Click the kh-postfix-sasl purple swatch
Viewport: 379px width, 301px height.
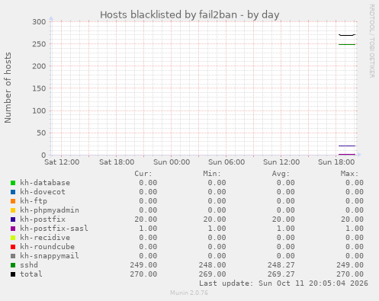[13, 229]
